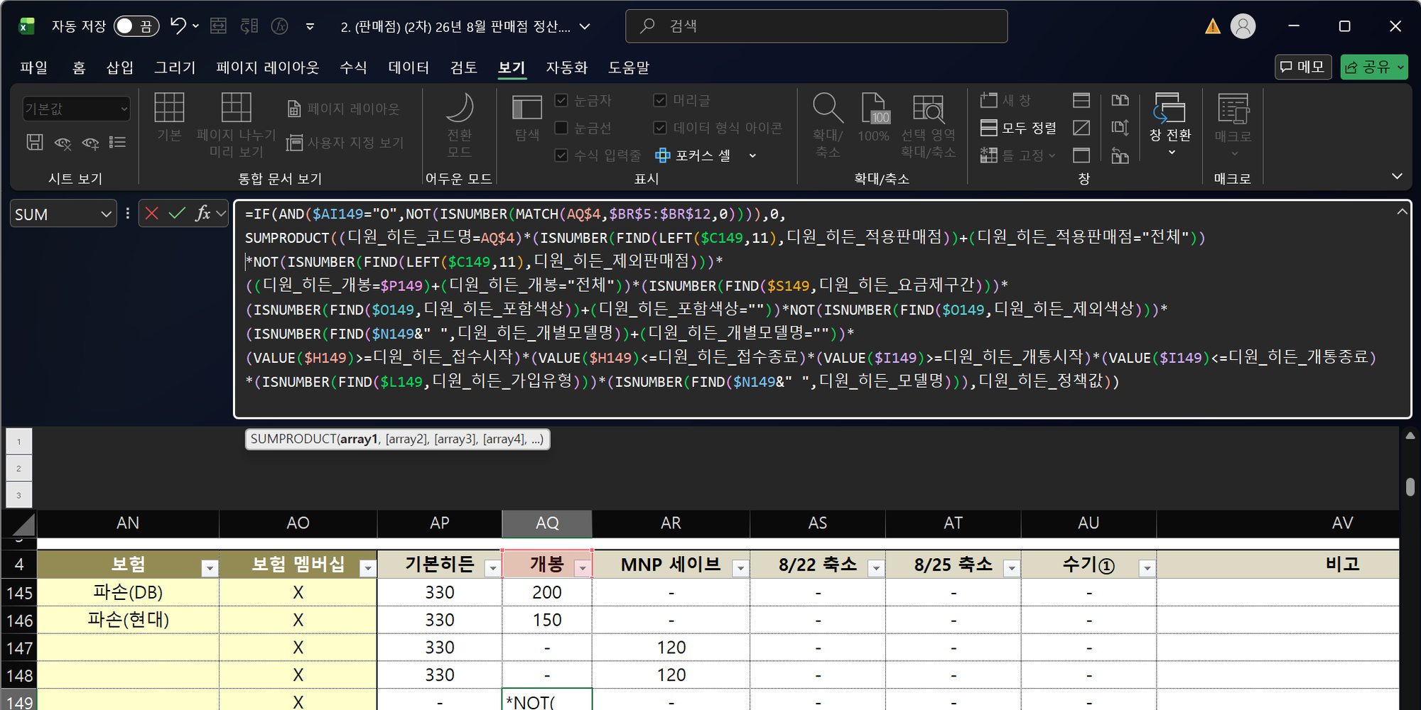The height and width of the screenshot is (710, 1421).
Task: Click the Page Layout (페이지 레이아웃) view button
Action: coord(344,109)
